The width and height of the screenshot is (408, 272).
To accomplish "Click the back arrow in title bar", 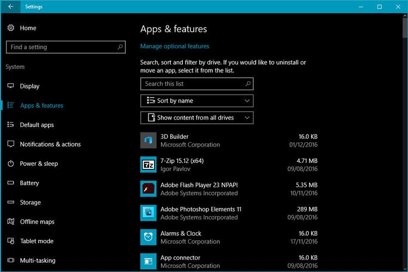I will (11, 7).
